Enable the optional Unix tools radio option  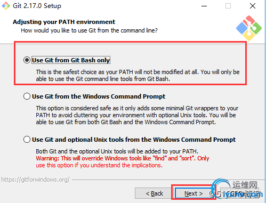tap(27, 140)
